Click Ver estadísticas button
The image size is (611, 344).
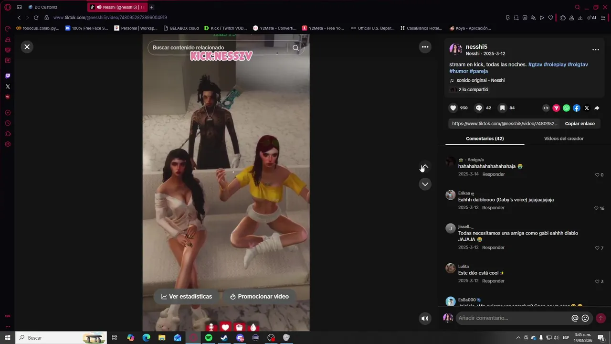tap(187, 297)
